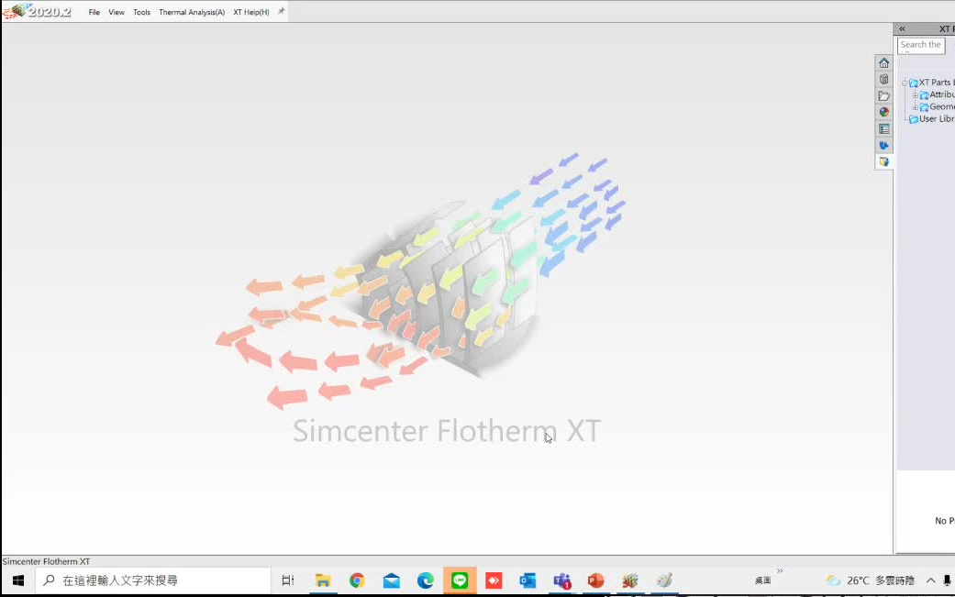This screenshot has width=955, height=597.
Task: Open Task View from the taskbar
Action: [x=288, y=580]
